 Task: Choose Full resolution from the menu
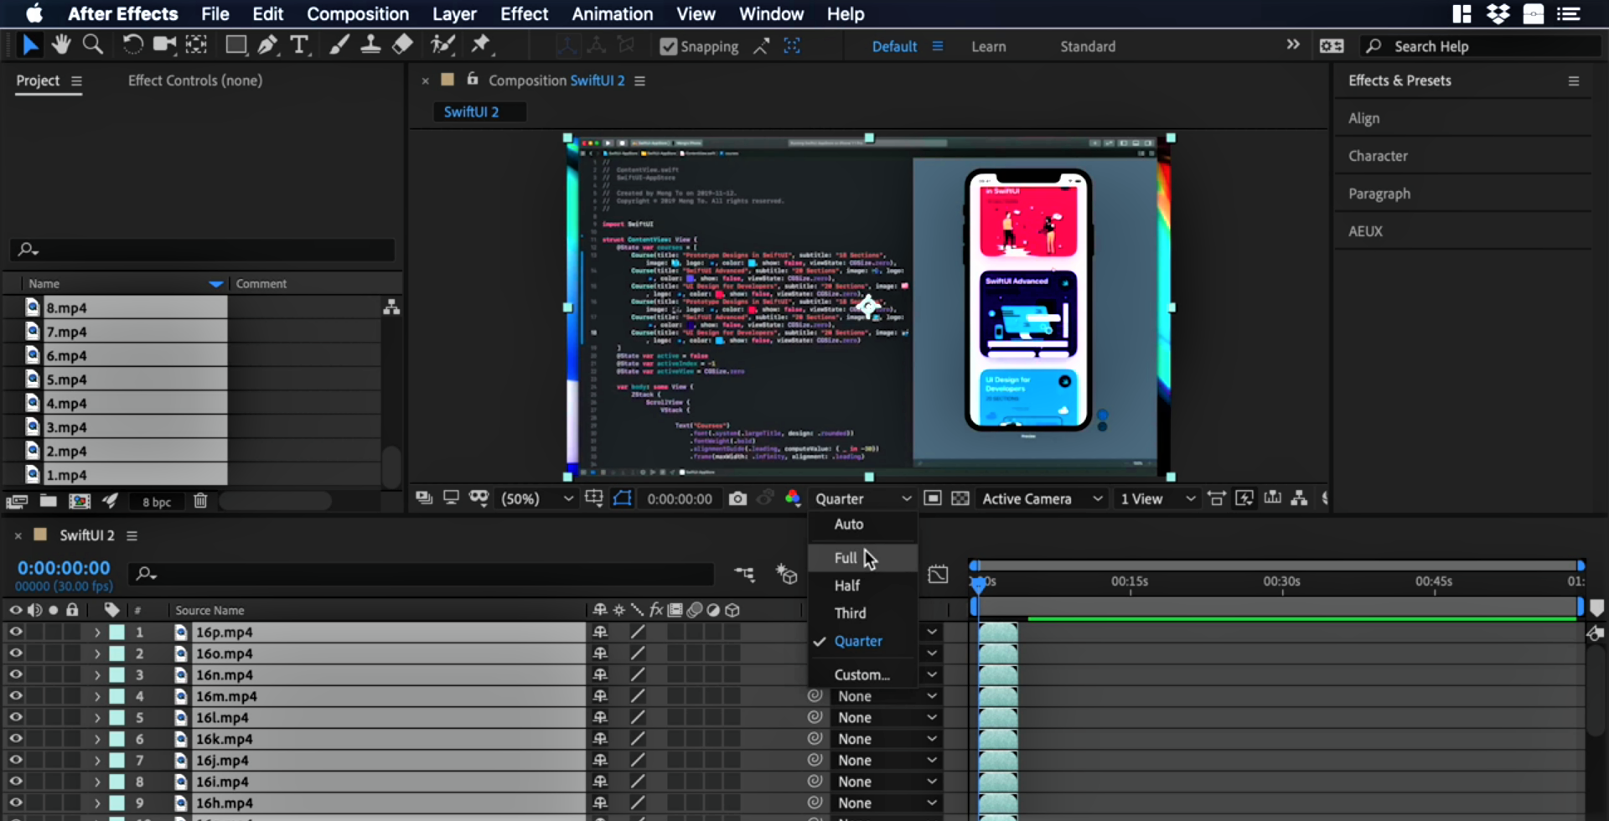(846, 558)
